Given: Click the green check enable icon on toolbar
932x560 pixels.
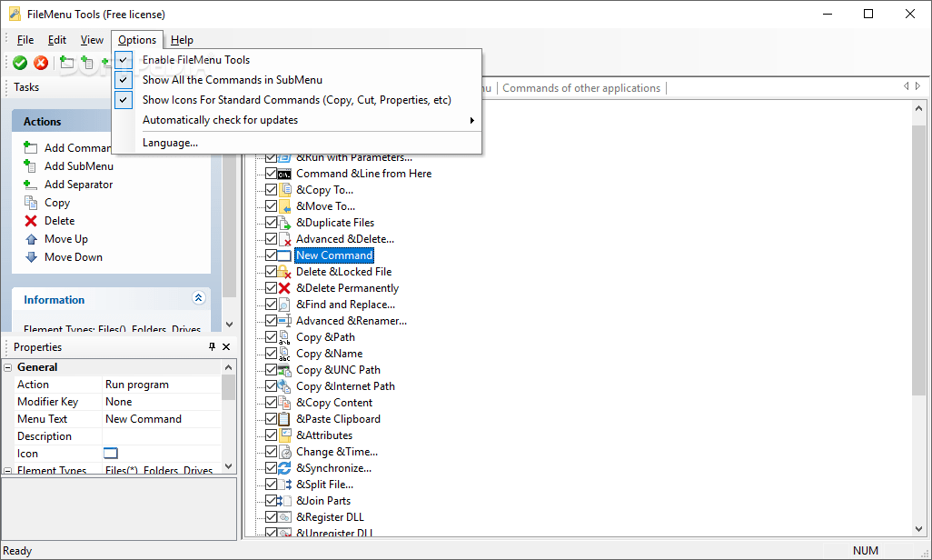Looking at the screenshot, I should (19, 63).
